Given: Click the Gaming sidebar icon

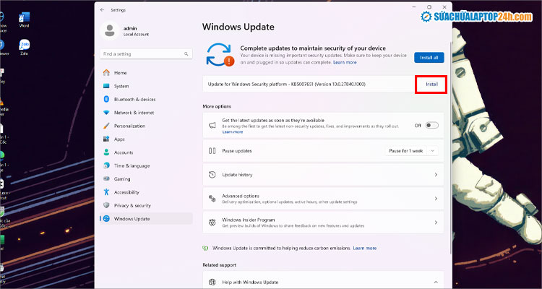Looking at the screenshot, I should (x=107, y=178).
